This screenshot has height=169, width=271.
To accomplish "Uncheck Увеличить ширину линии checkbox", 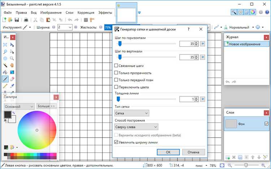I will tap(116, 142).
